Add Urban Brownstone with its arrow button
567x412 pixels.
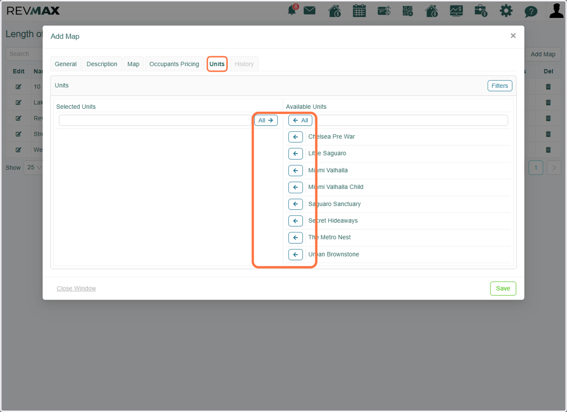(x=295, y=255)
